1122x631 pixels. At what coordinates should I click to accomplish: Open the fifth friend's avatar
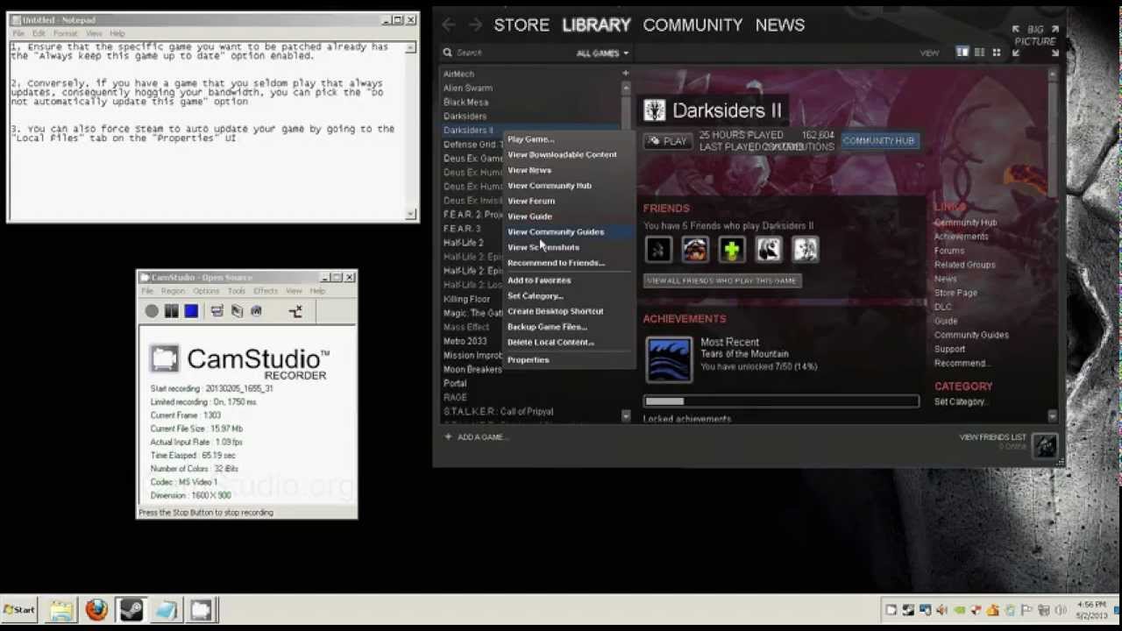(x=806, y=250)
